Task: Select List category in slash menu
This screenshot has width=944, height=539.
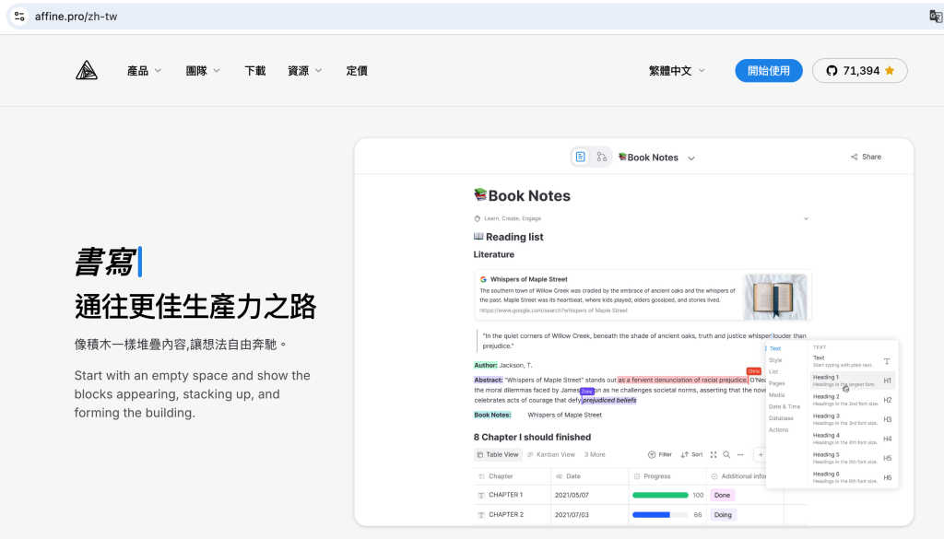Action: (773, 371)
